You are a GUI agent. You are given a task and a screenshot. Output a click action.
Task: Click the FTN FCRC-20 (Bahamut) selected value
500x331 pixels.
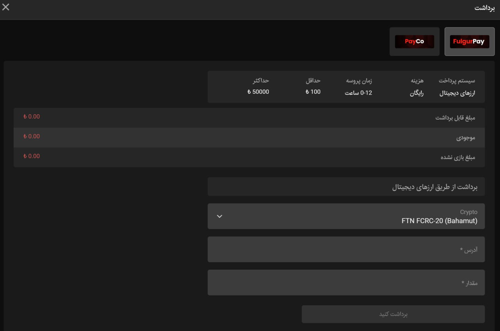tap(439, 221)
